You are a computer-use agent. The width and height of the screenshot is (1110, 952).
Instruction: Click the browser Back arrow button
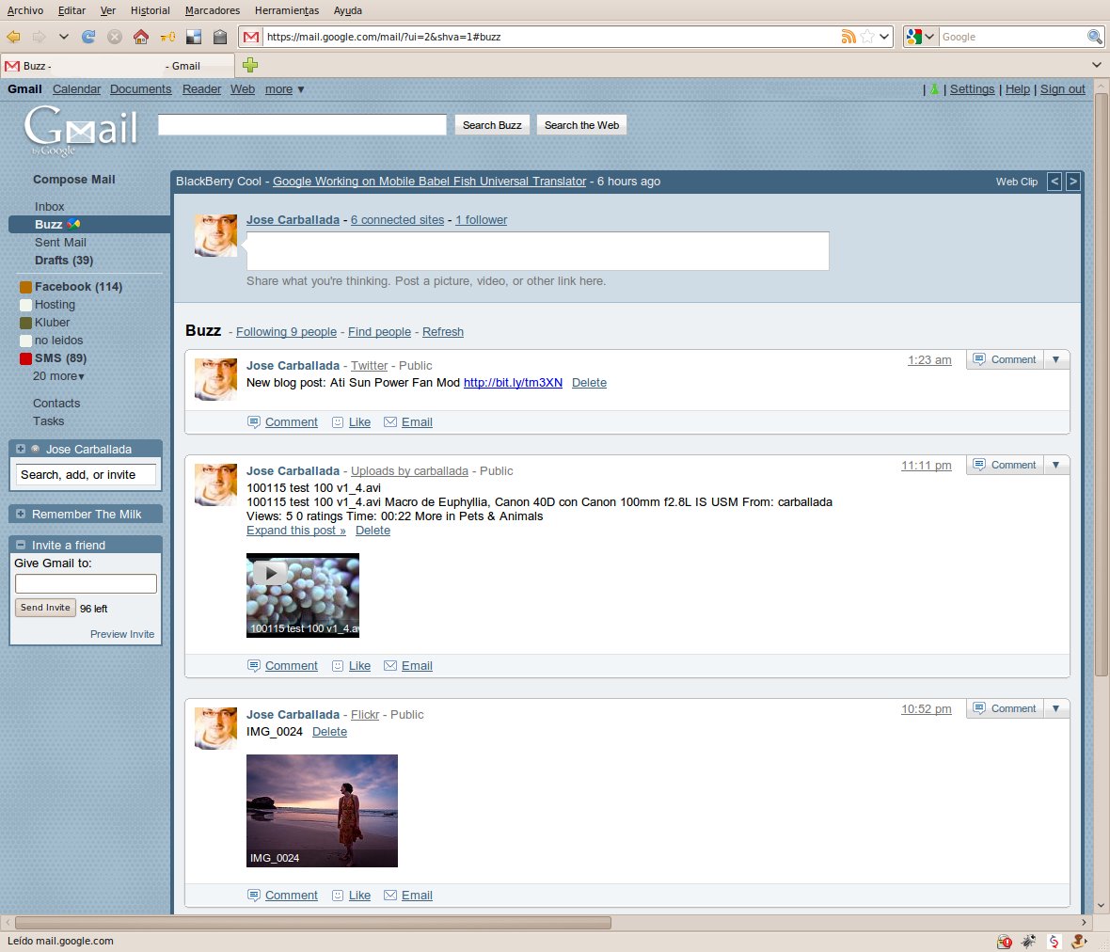click(x=13, y=37)
